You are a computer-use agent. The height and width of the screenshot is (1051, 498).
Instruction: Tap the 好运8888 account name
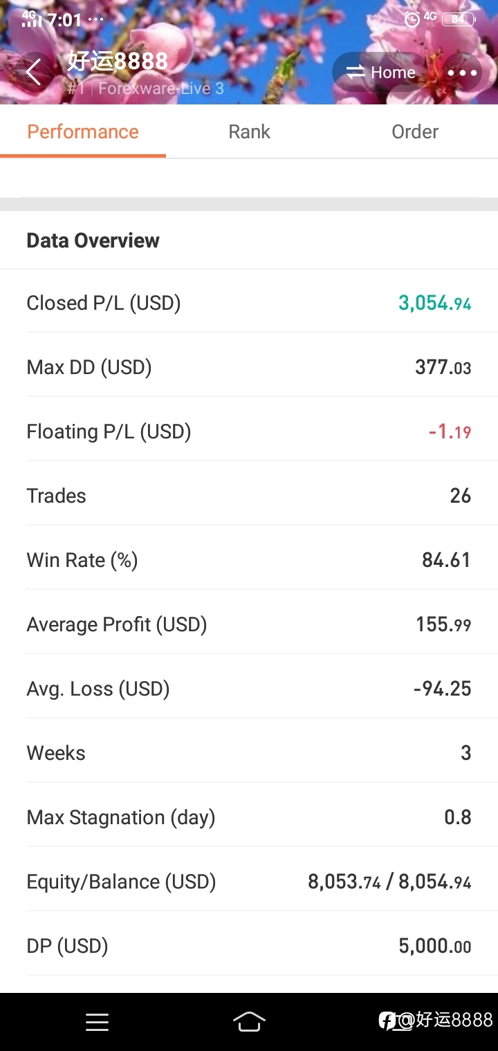pos(117,61)
